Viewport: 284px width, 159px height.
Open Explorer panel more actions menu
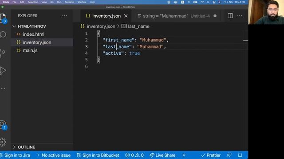pos(64,16)
